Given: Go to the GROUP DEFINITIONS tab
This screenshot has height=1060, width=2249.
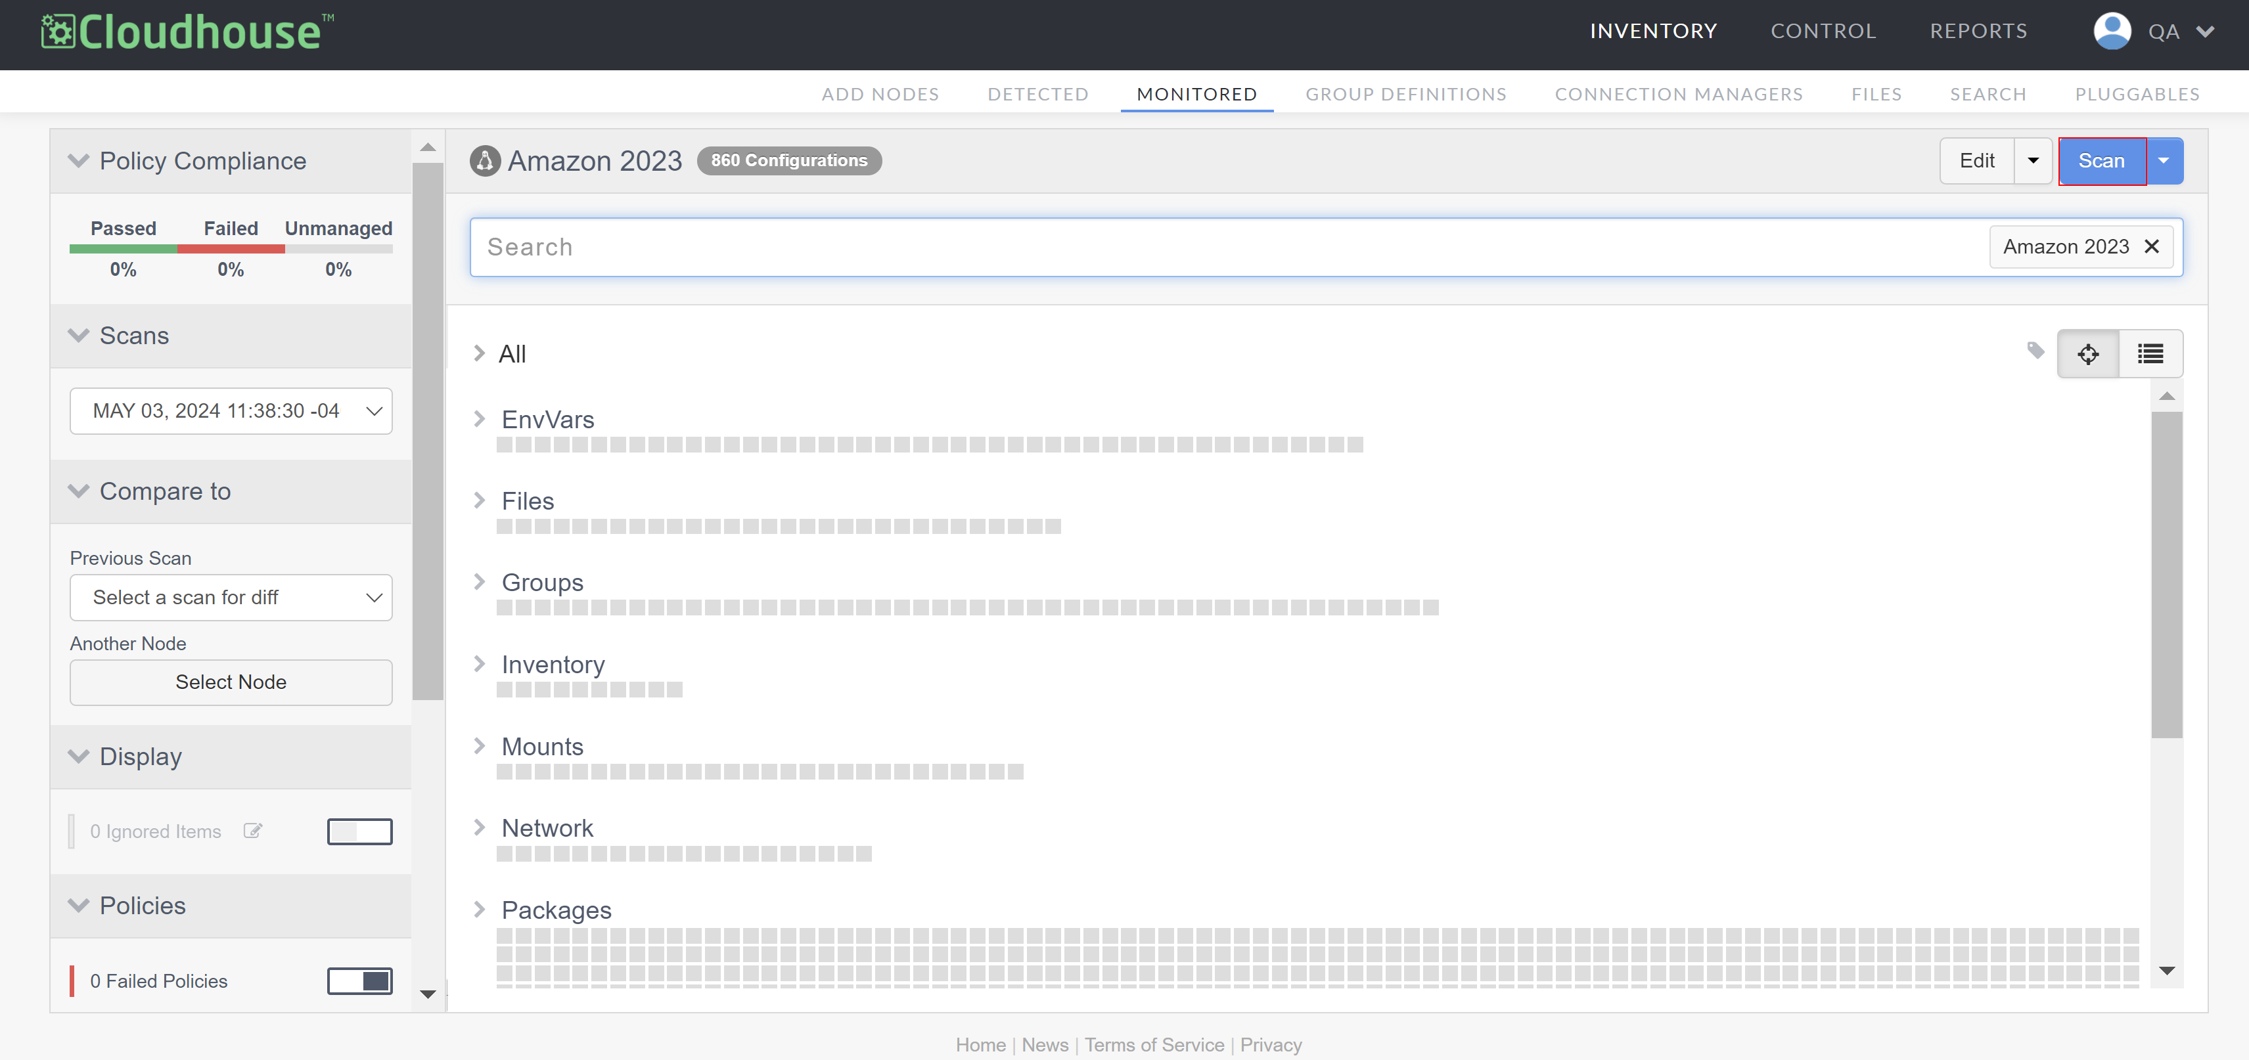Looking at the screenshot, I should click(1405, 94).
